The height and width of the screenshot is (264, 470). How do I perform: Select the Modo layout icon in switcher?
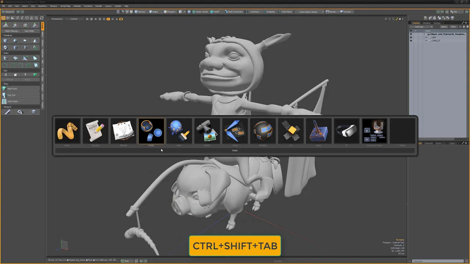tap(68, 131)
